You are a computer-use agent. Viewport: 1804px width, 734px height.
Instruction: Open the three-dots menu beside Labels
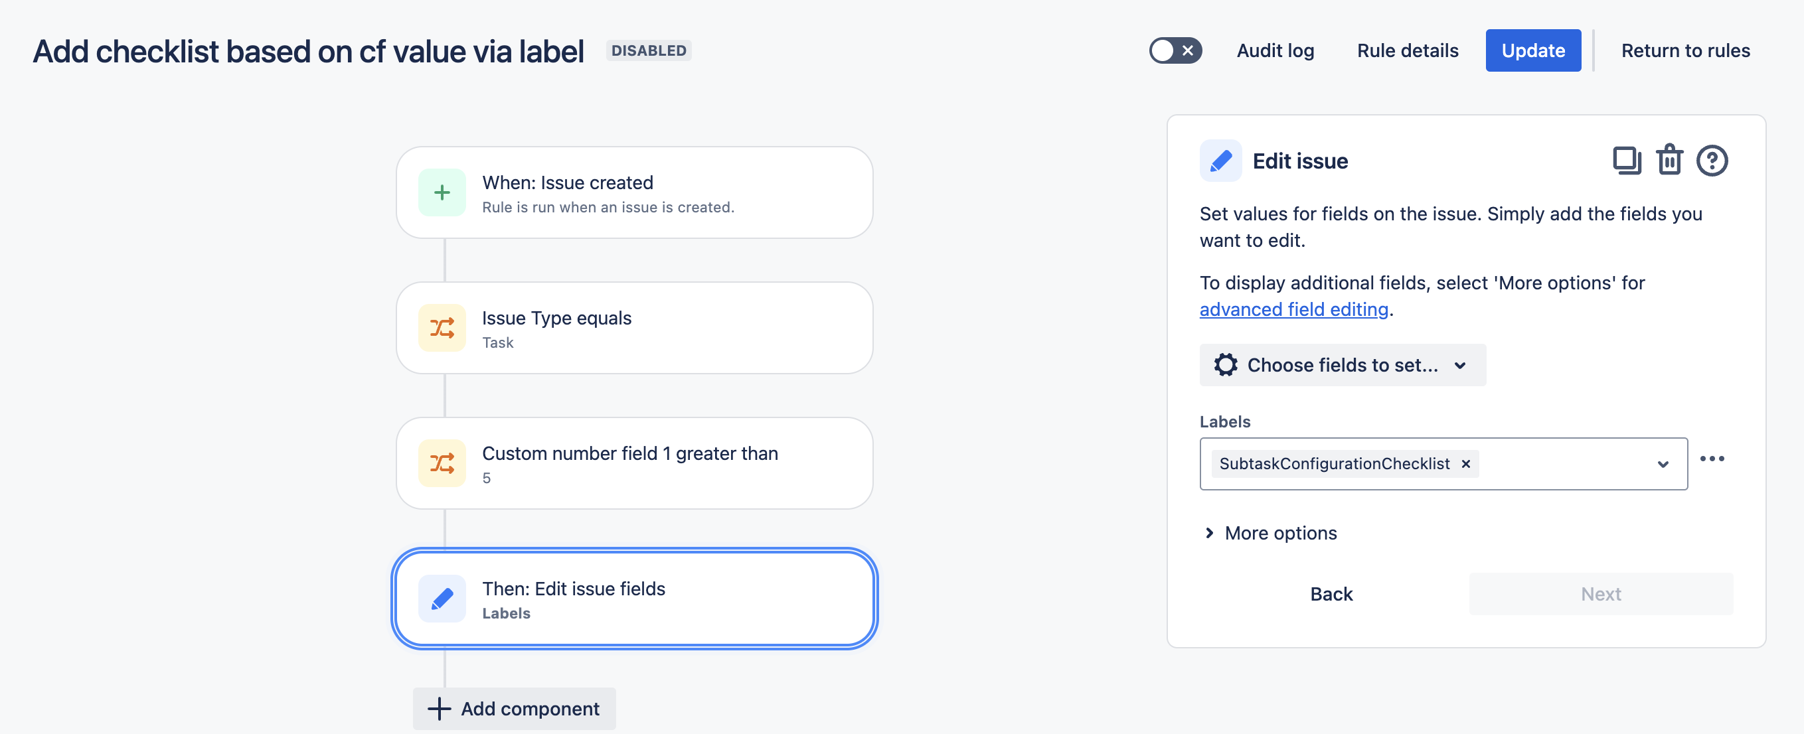(1712, 459)
